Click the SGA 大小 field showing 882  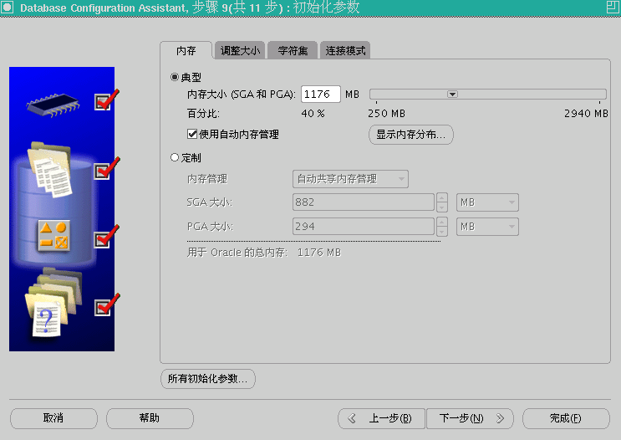(x=364, y=202)
